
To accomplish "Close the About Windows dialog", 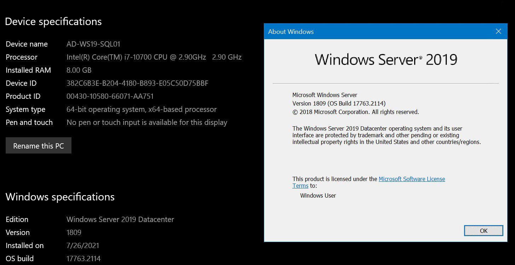I will coord(498,31).
